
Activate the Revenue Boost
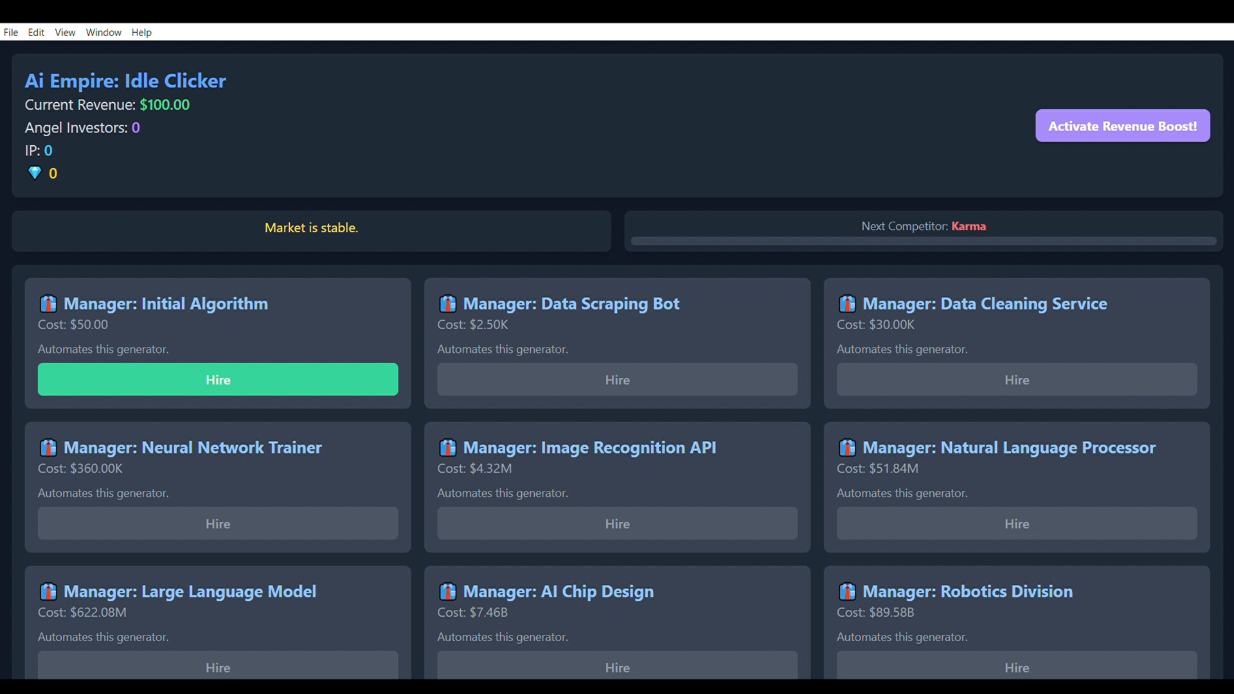tap(1122, 125)
